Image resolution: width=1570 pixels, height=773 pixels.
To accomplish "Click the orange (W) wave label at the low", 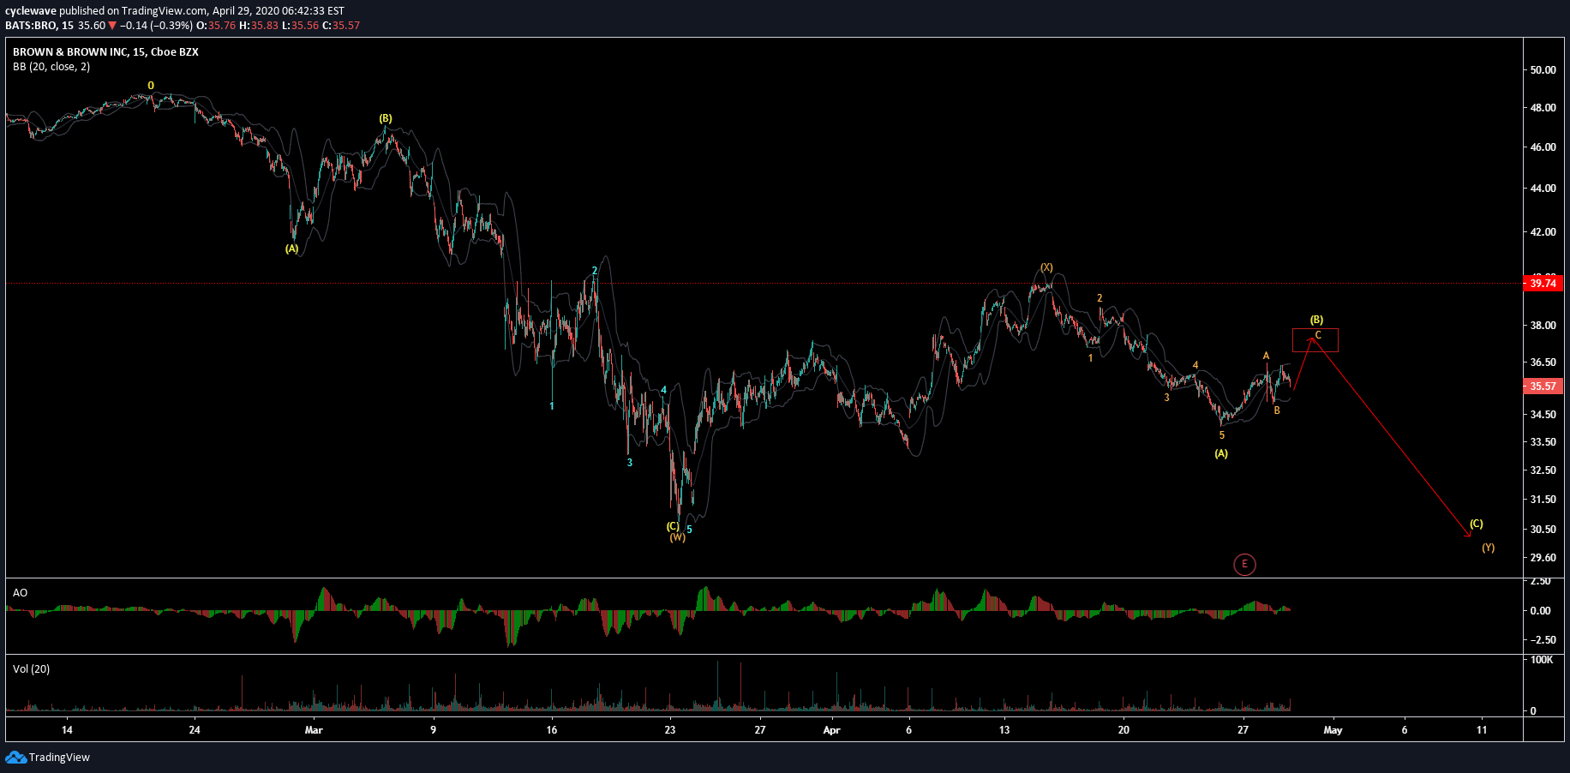I will coord(677,537).
